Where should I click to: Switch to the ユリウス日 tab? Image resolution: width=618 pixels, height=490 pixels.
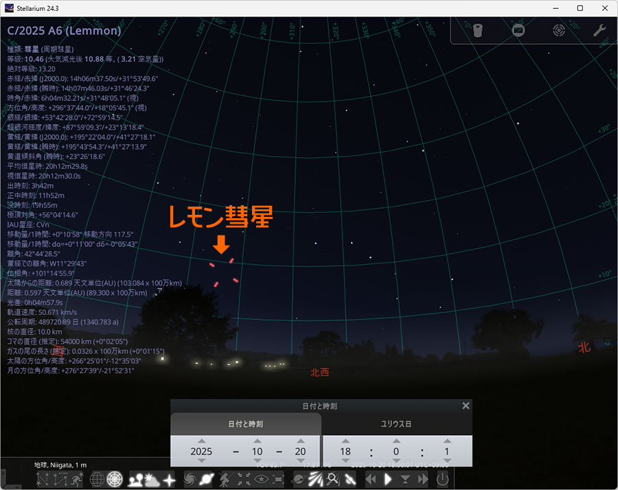[x=396, y=424]
